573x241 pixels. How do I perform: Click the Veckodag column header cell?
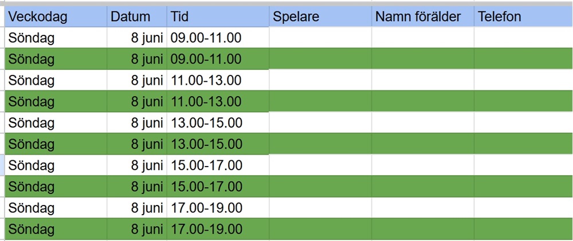[x=56, y=17]
